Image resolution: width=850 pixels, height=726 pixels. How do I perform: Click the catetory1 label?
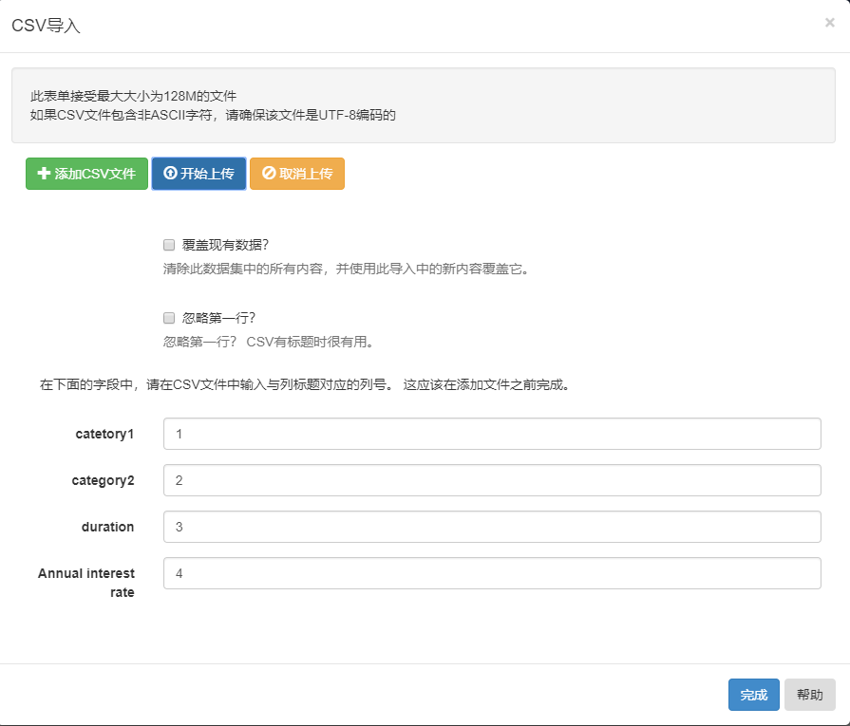[x=104, y=434]
